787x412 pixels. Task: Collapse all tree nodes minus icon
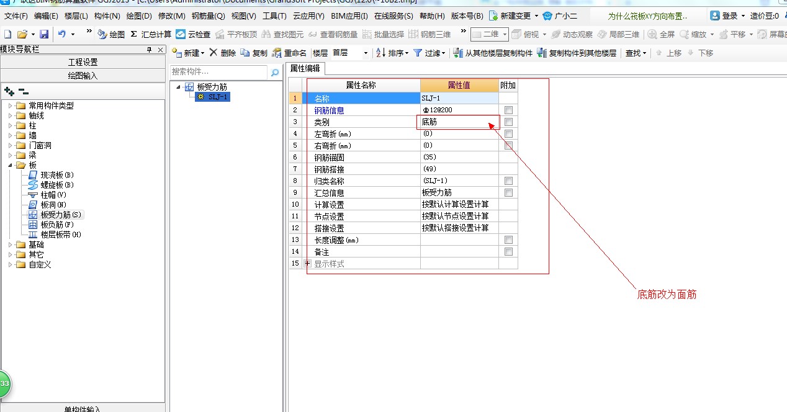tap(24, 91)
